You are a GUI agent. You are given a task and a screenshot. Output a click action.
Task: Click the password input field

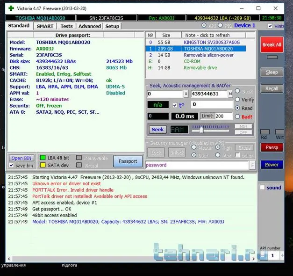click(x=196, y=165)
